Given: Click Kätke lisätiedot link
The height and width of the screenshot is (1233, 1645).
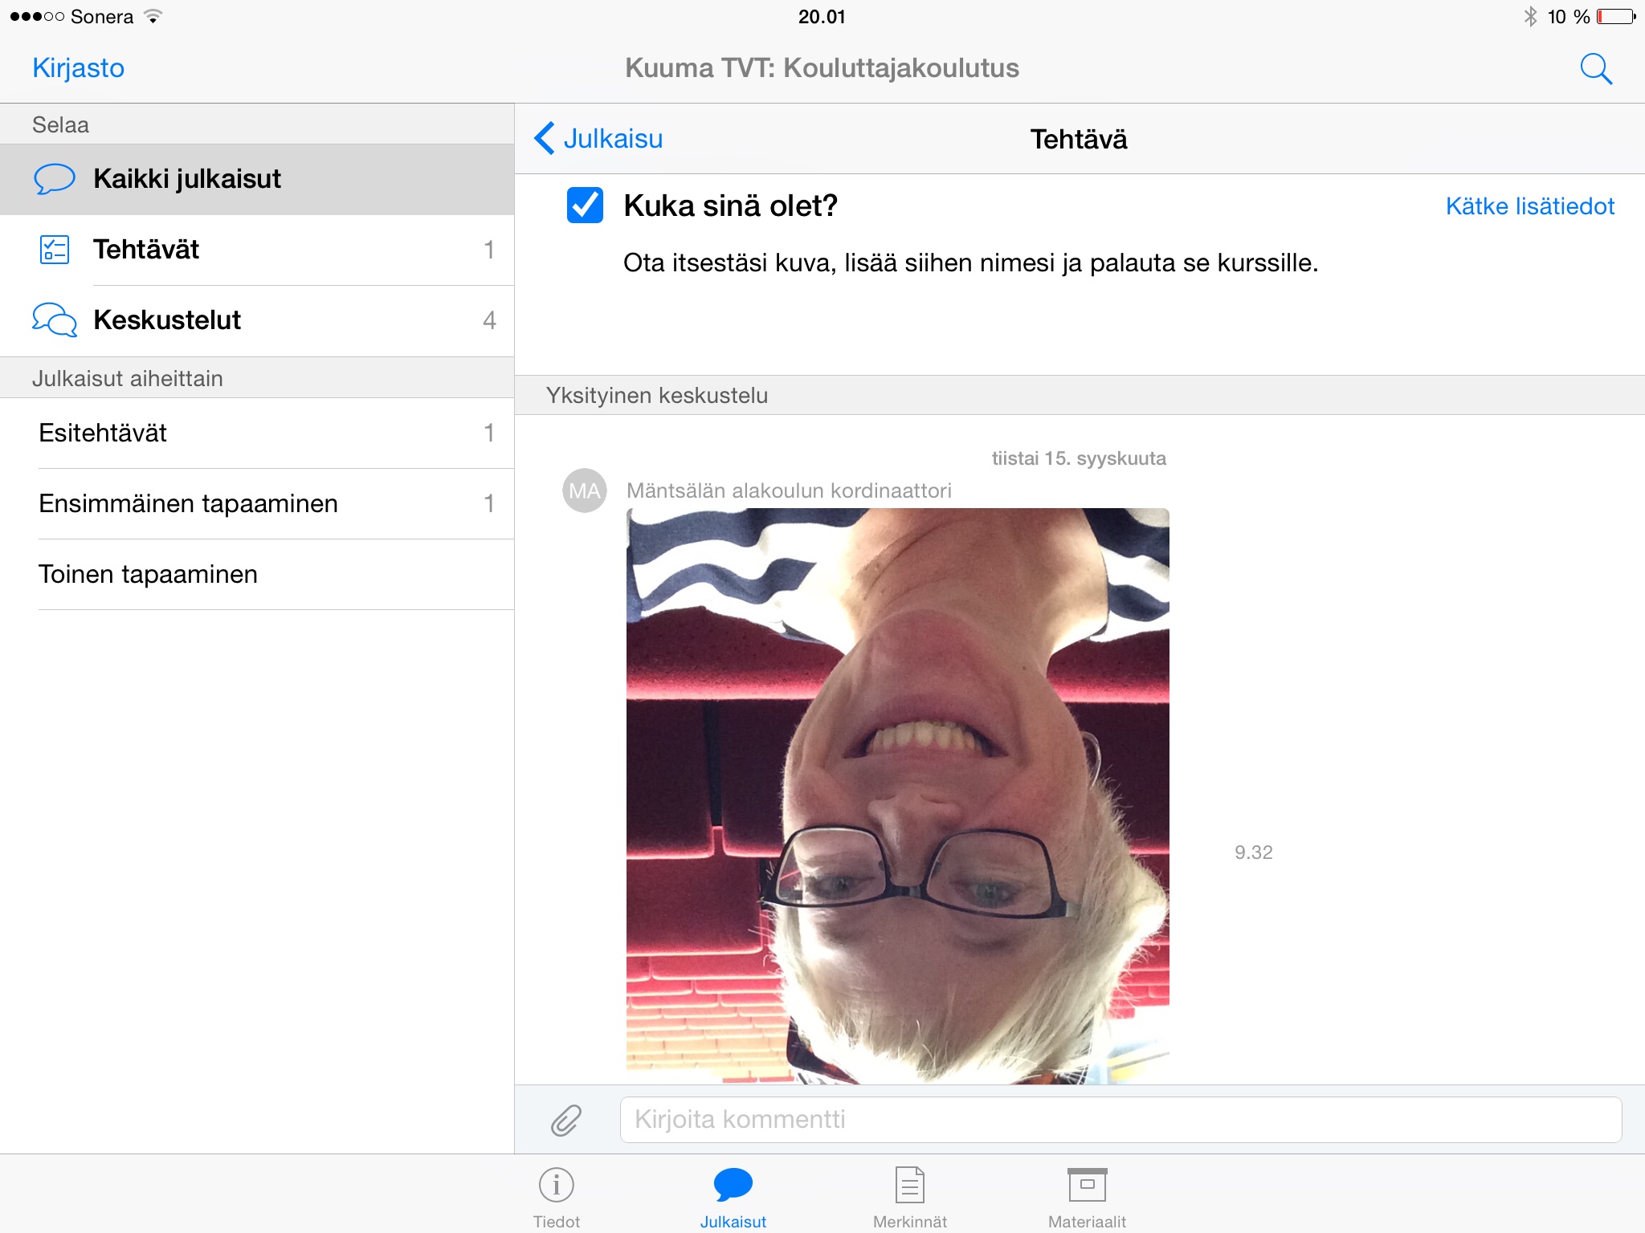Looking at the screenshot, I should point(1529,206).
